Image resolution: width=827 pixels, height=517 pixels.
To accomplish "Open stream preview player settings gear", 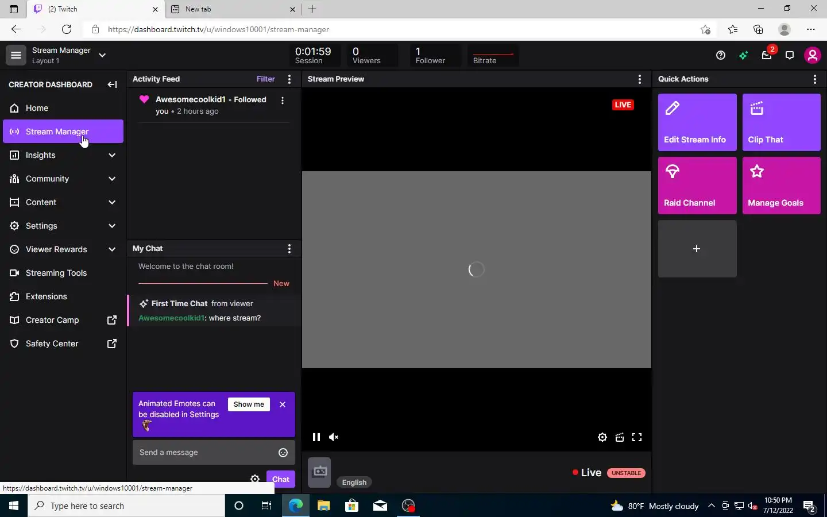I will tap(602, 437).
